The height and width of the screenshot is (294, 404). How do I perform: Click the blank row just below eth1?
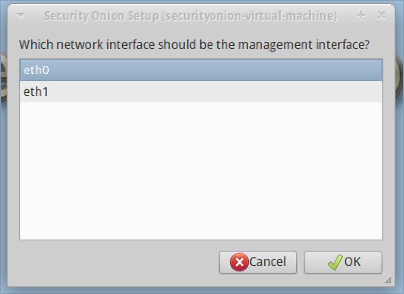[201, 113]
